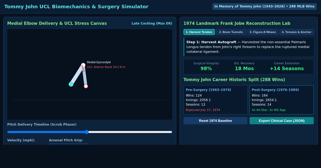Click the Post-Surgery (1976–1989) card heading
This screenshot has height=168, width=321.
tap(275, 90)
